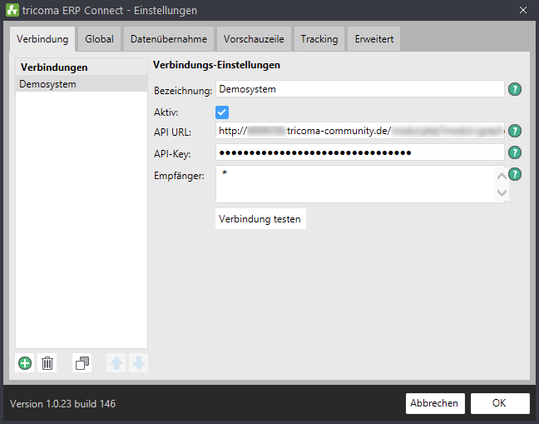Click the Abbrechen button
539x424 pixels.
(435, 403)
